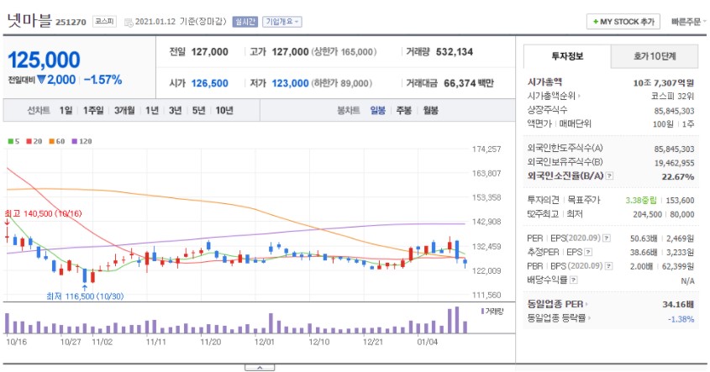Select 1주일 line chart period
Image resolution: width=710 pixels, height=372 pixels.
pos(93,110)
